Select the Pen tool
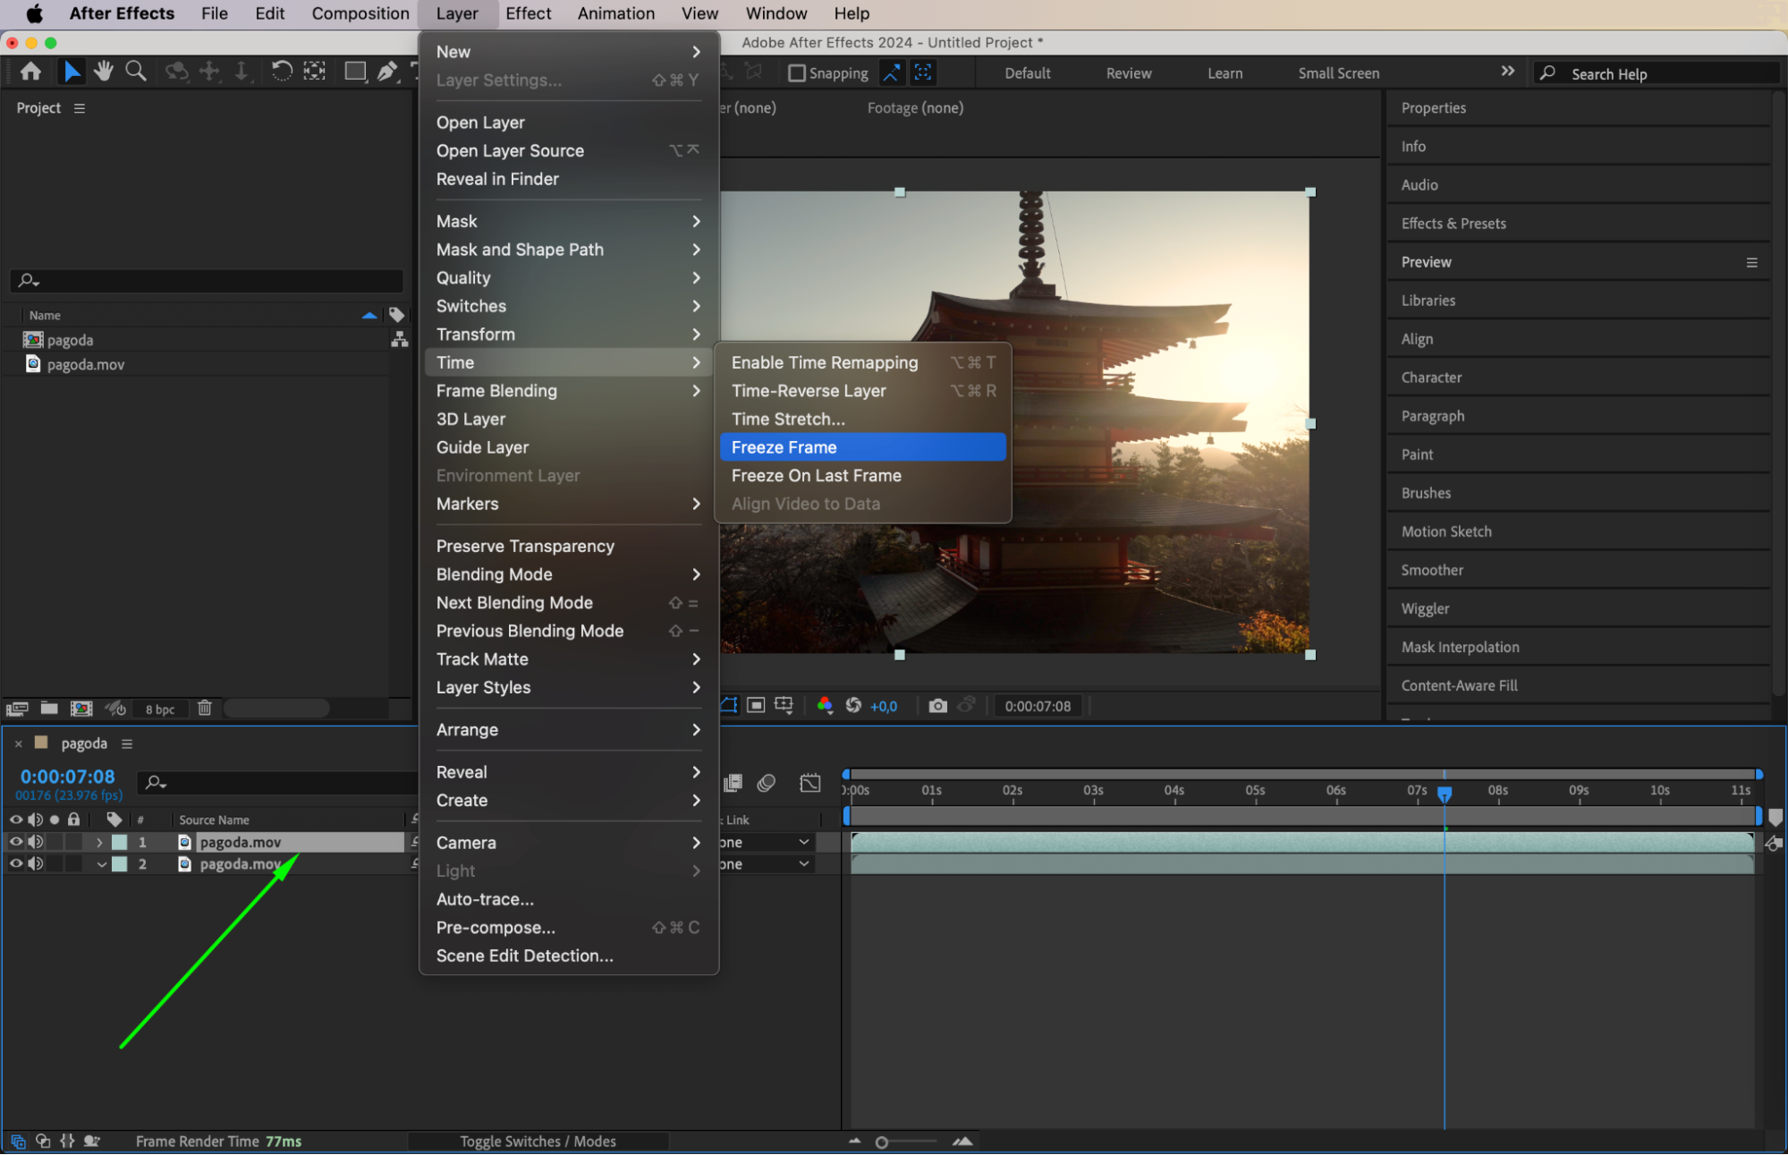This screenshot has width=1788, height=1155. (386, 72)
